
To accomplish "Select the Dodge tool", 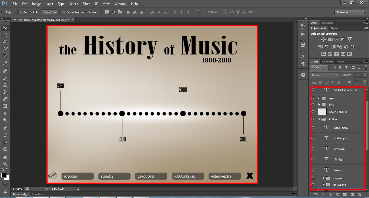I will (5, 120).
